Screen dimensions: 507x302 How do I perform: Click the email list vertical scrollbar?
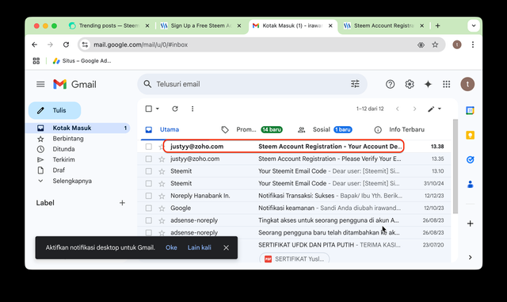456,166
